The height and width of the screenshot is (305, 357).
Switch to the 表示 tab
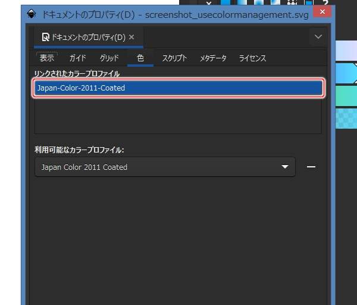(47, 58)
